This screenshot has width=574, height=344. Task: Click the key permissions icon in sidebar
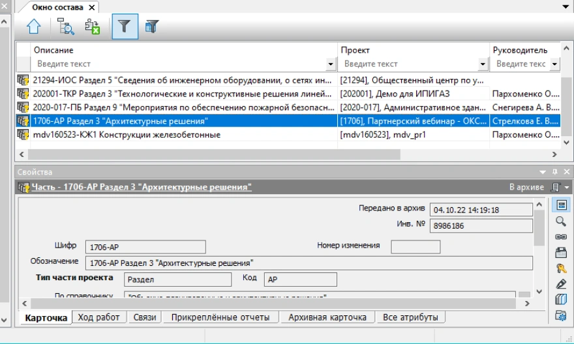[560, 268]
